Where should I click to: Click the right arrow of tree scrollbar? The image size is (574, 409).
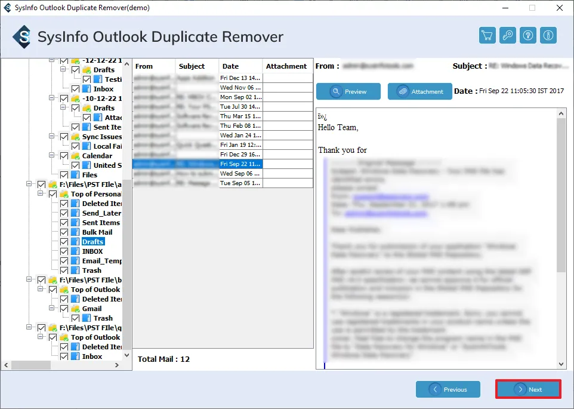tap(117, 365)
